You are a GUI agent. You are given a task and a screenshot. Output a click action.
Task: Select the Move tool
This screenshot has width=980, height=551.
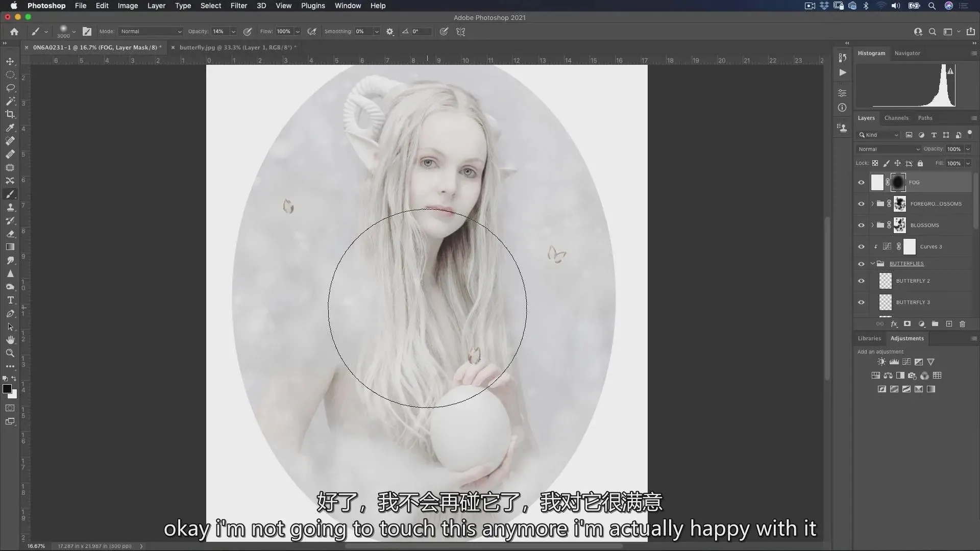tap(10, 61)
